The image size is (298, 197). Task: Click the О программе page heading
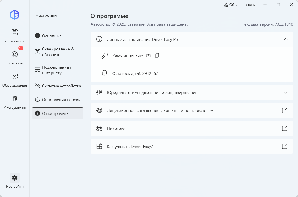109,16
